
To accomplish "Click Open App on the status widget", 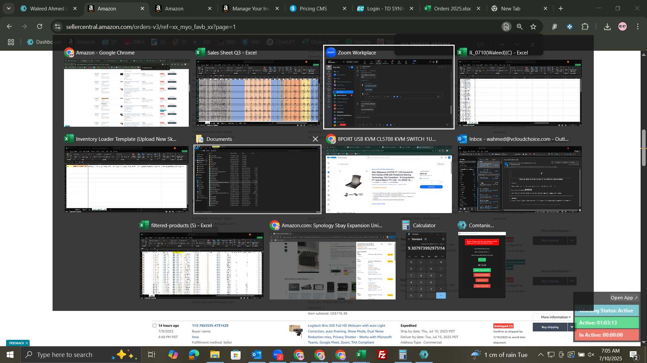I will tap(624, 298).
